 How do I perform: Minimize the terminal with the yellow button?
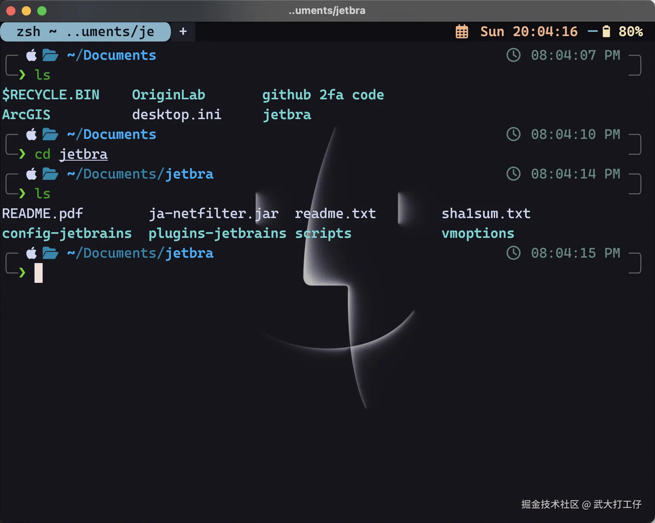(26, 11)
